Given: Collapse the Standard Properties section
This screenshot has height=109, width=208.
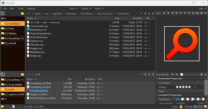Looking at the screenshot, I should pyautogui.click(x=157, y=95).
